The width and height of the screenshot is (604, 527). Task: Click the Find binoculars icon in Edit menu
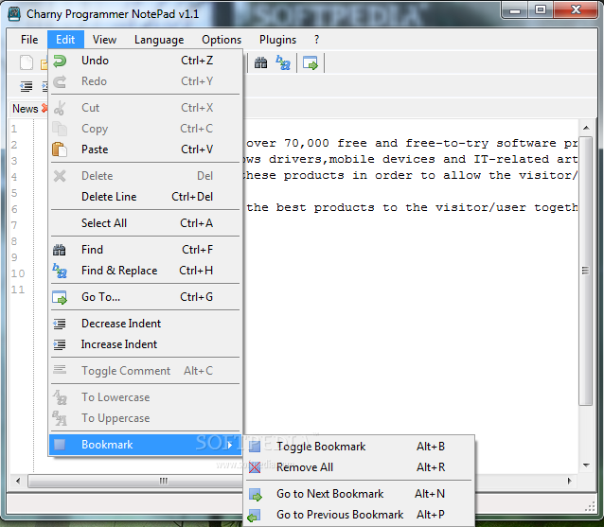pos(60,250)
